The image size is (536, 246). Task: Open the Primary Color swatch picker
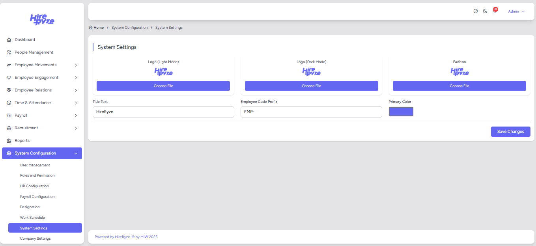[401, 112]
